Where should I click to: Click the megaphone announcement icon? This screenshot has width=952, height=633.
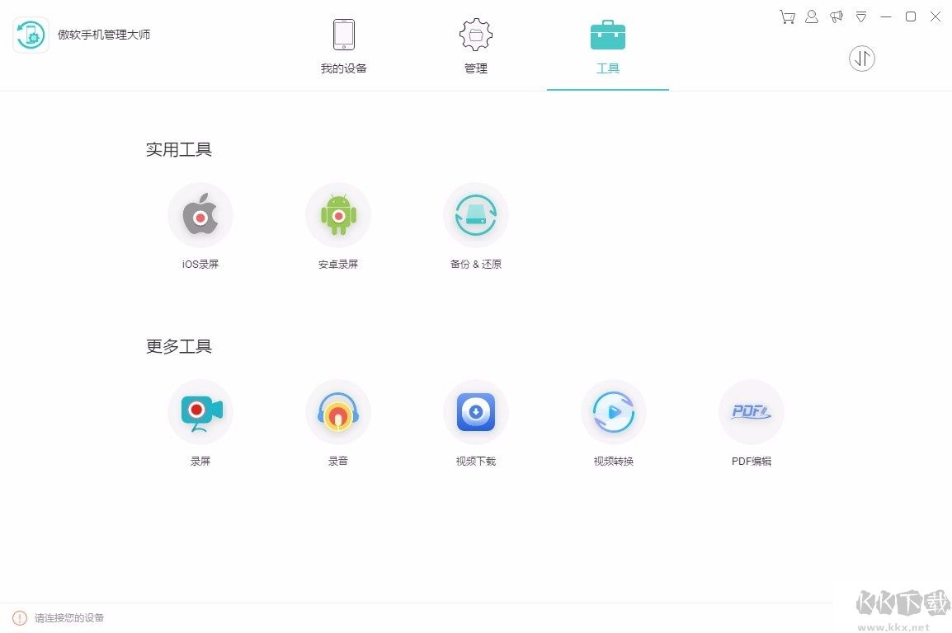tap(837, 17)
